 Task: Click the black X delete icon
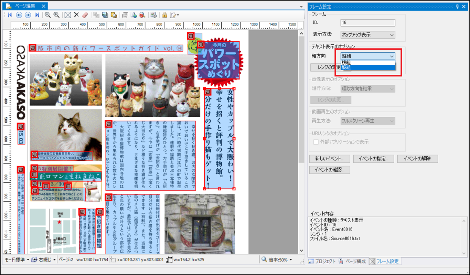pyautogui.click(x=77, y=15)
